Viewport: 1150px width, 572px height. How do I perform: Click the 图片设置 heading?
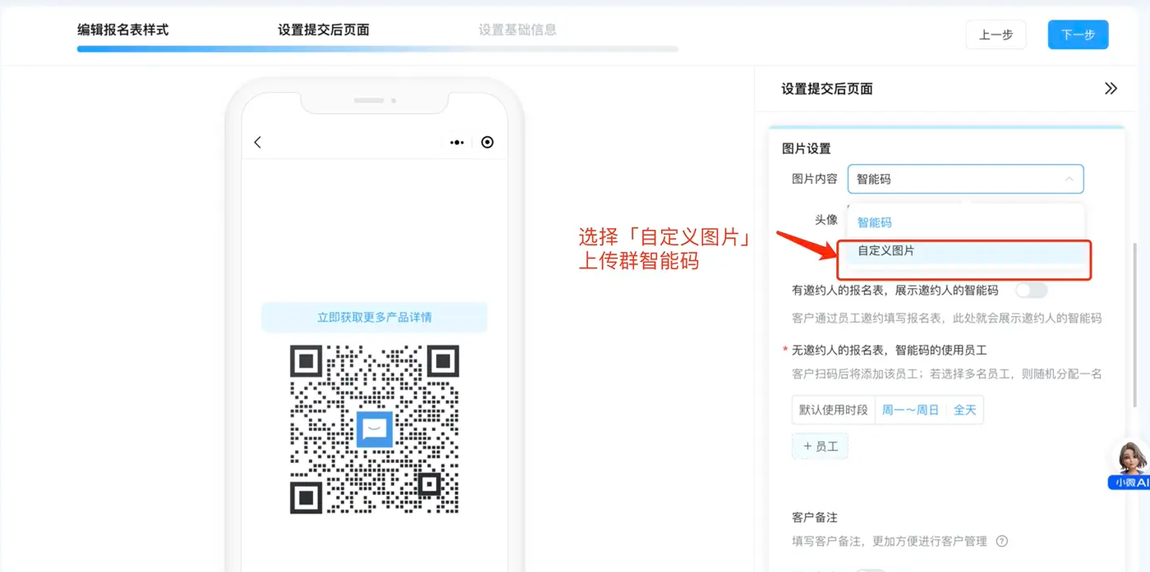(806, 149)
